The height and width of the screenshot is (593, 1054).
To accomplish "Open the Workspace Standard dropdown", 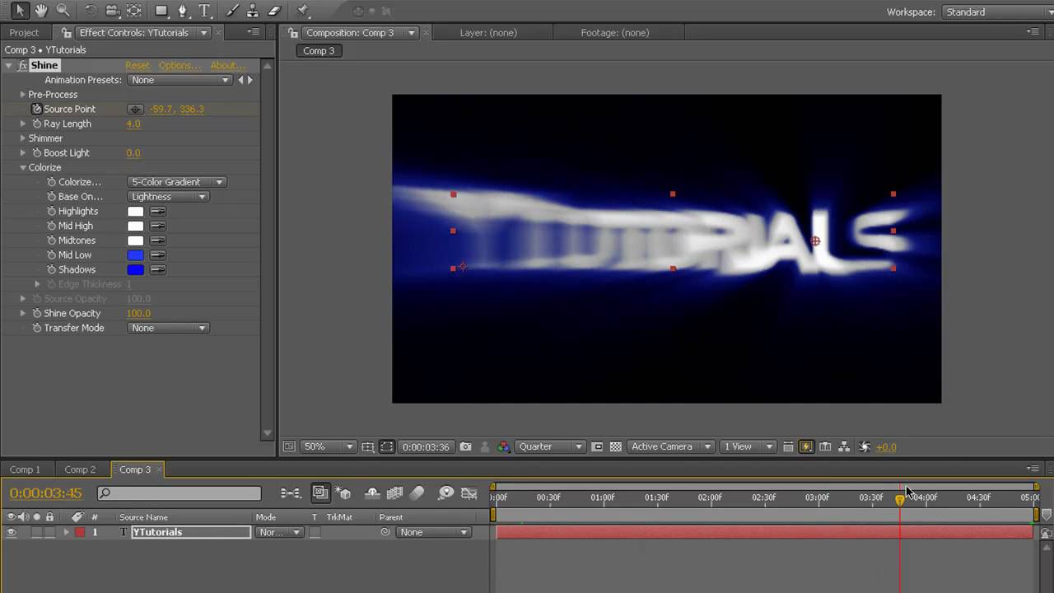I will (997, 12).
